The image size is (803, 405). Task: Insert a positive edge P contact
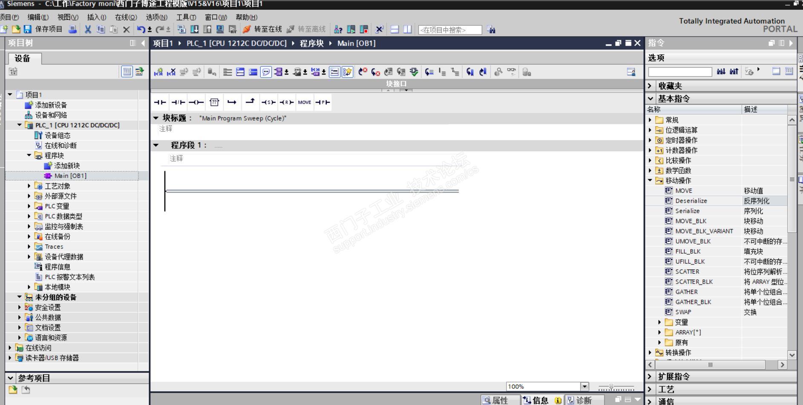(322, 102)
